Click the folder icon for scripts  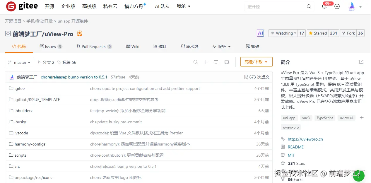(11, 155)
